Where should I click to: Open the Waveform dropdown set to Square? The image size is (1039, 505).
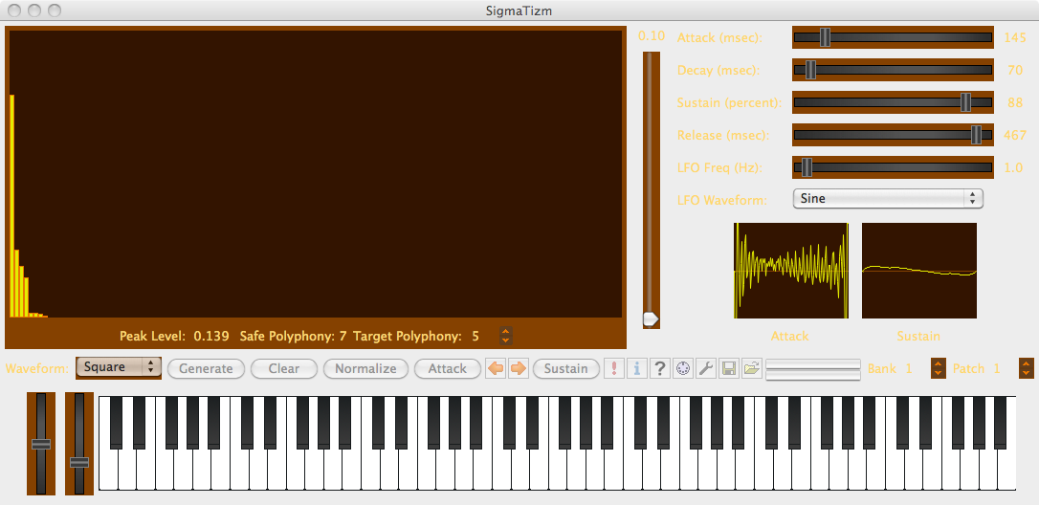(x=119, y=367)
